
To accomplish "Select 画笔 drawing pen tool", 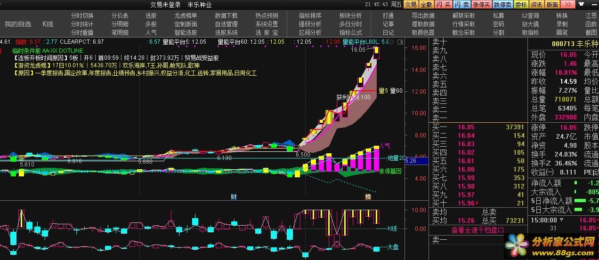I will 562,32.
